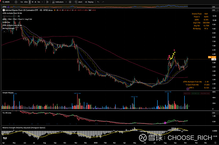
Task: Click the ATRX pane USD label
Action: (x=214, y=7)
